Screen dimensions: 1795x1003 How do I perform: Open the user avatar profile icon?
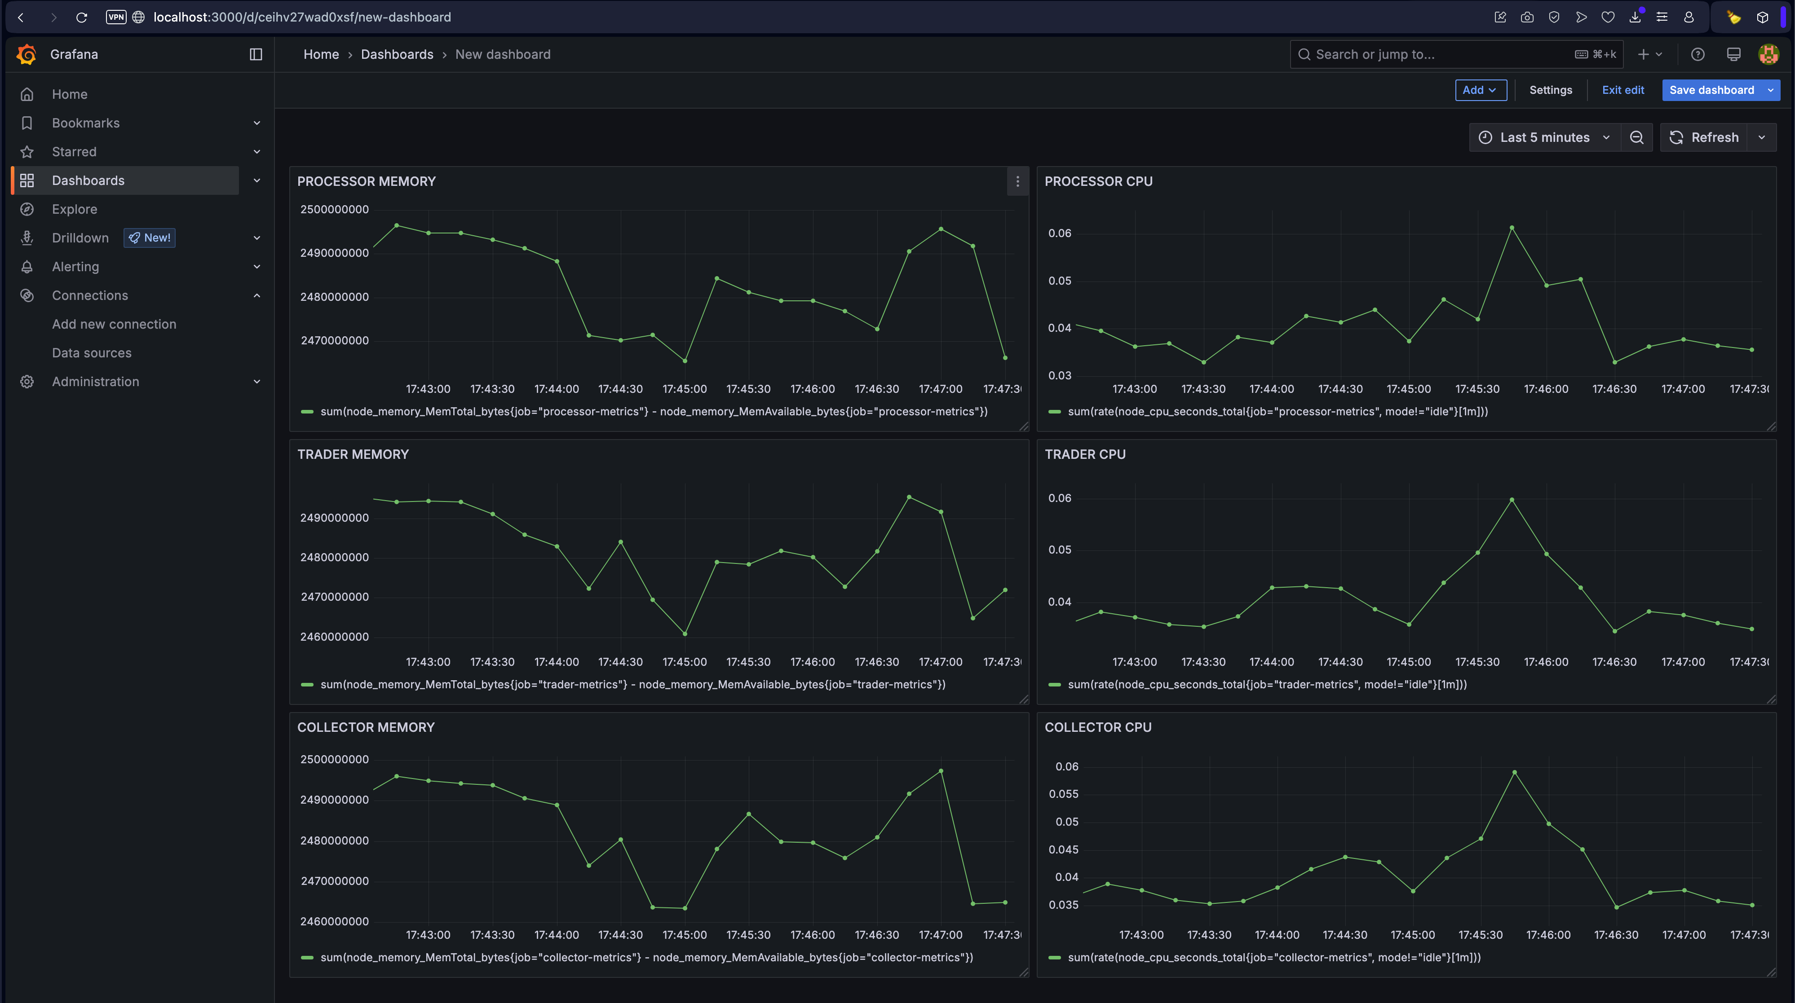click(x=1768, y=54)
